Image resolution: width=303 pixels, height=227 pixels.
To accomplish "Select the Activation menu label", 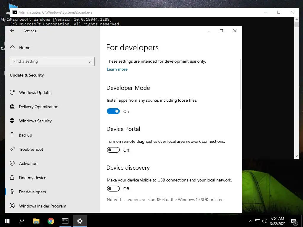I will click(28, 163).
